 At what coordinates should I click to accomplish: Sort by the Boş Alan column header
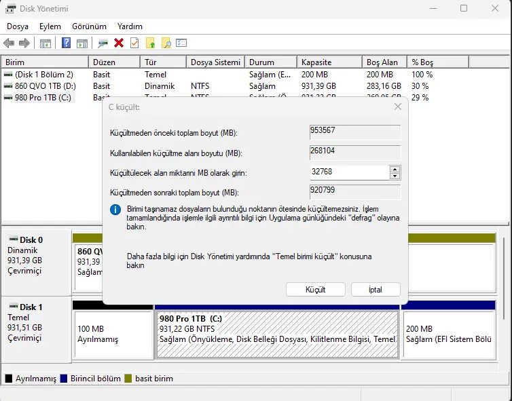(x=384, y=62)
